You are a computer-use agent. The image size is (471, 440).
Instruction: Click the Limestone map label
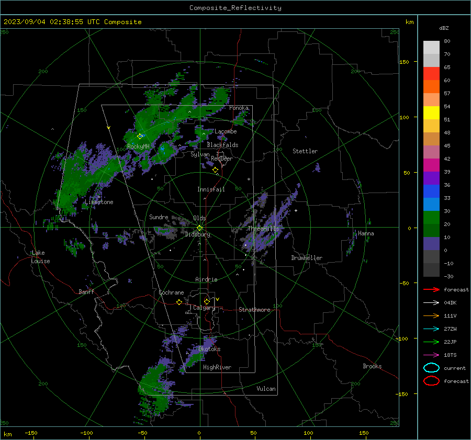[99, 202]
